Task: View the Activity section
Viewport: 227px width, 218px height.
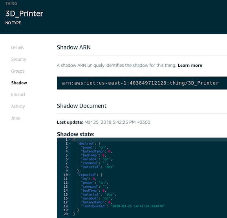Action: [18, 106]
